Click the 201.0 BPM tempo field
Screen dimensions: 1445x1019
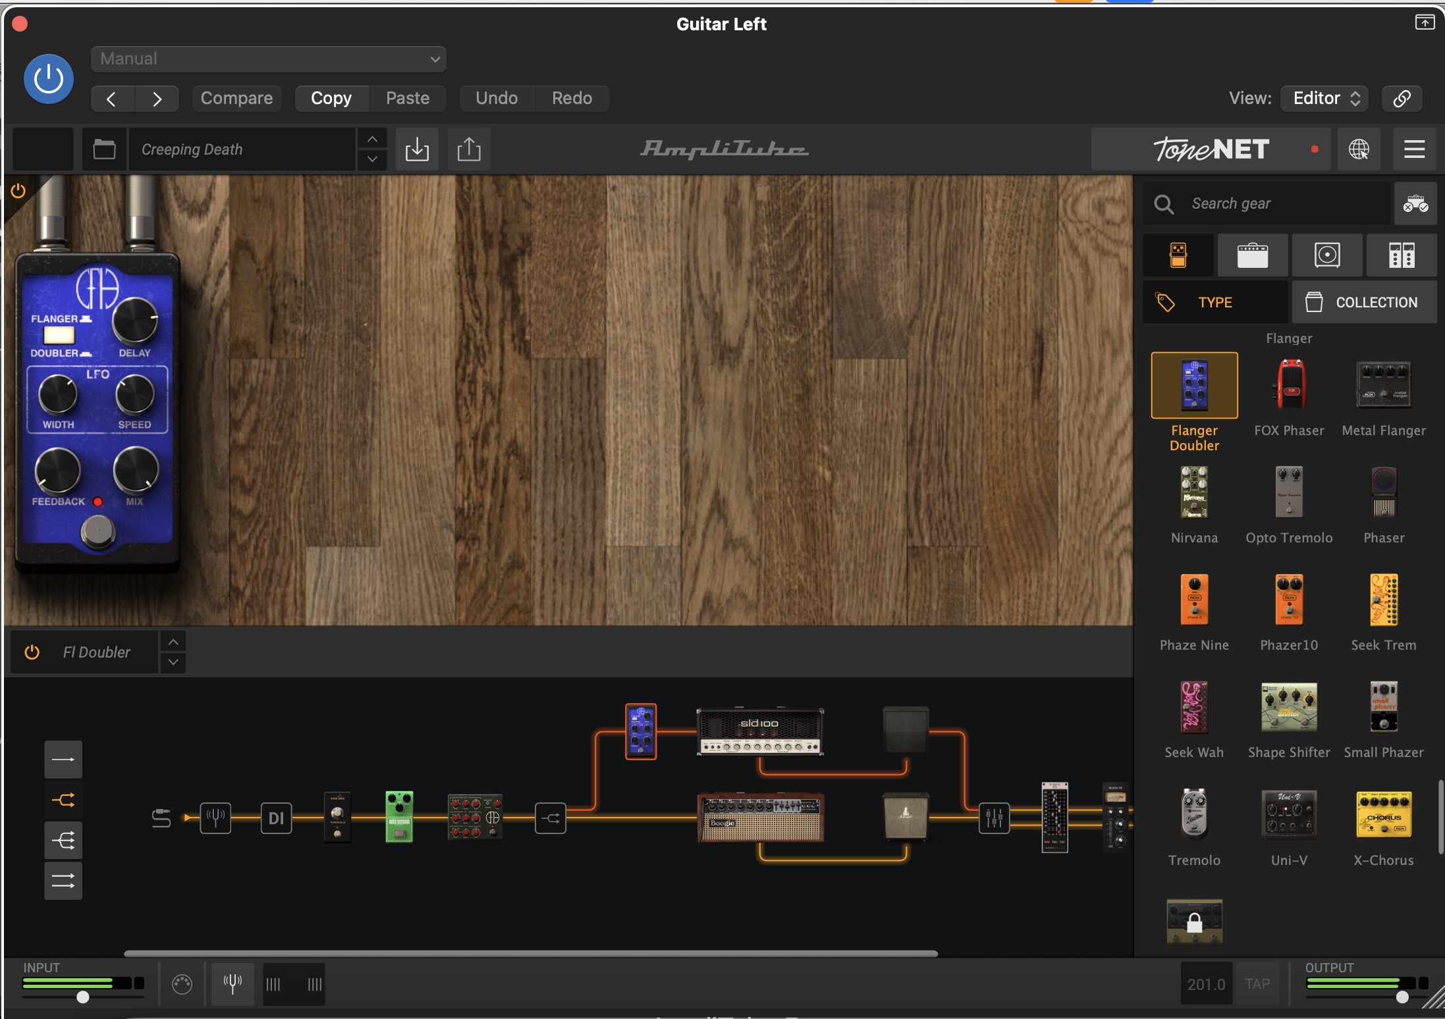1206,984
